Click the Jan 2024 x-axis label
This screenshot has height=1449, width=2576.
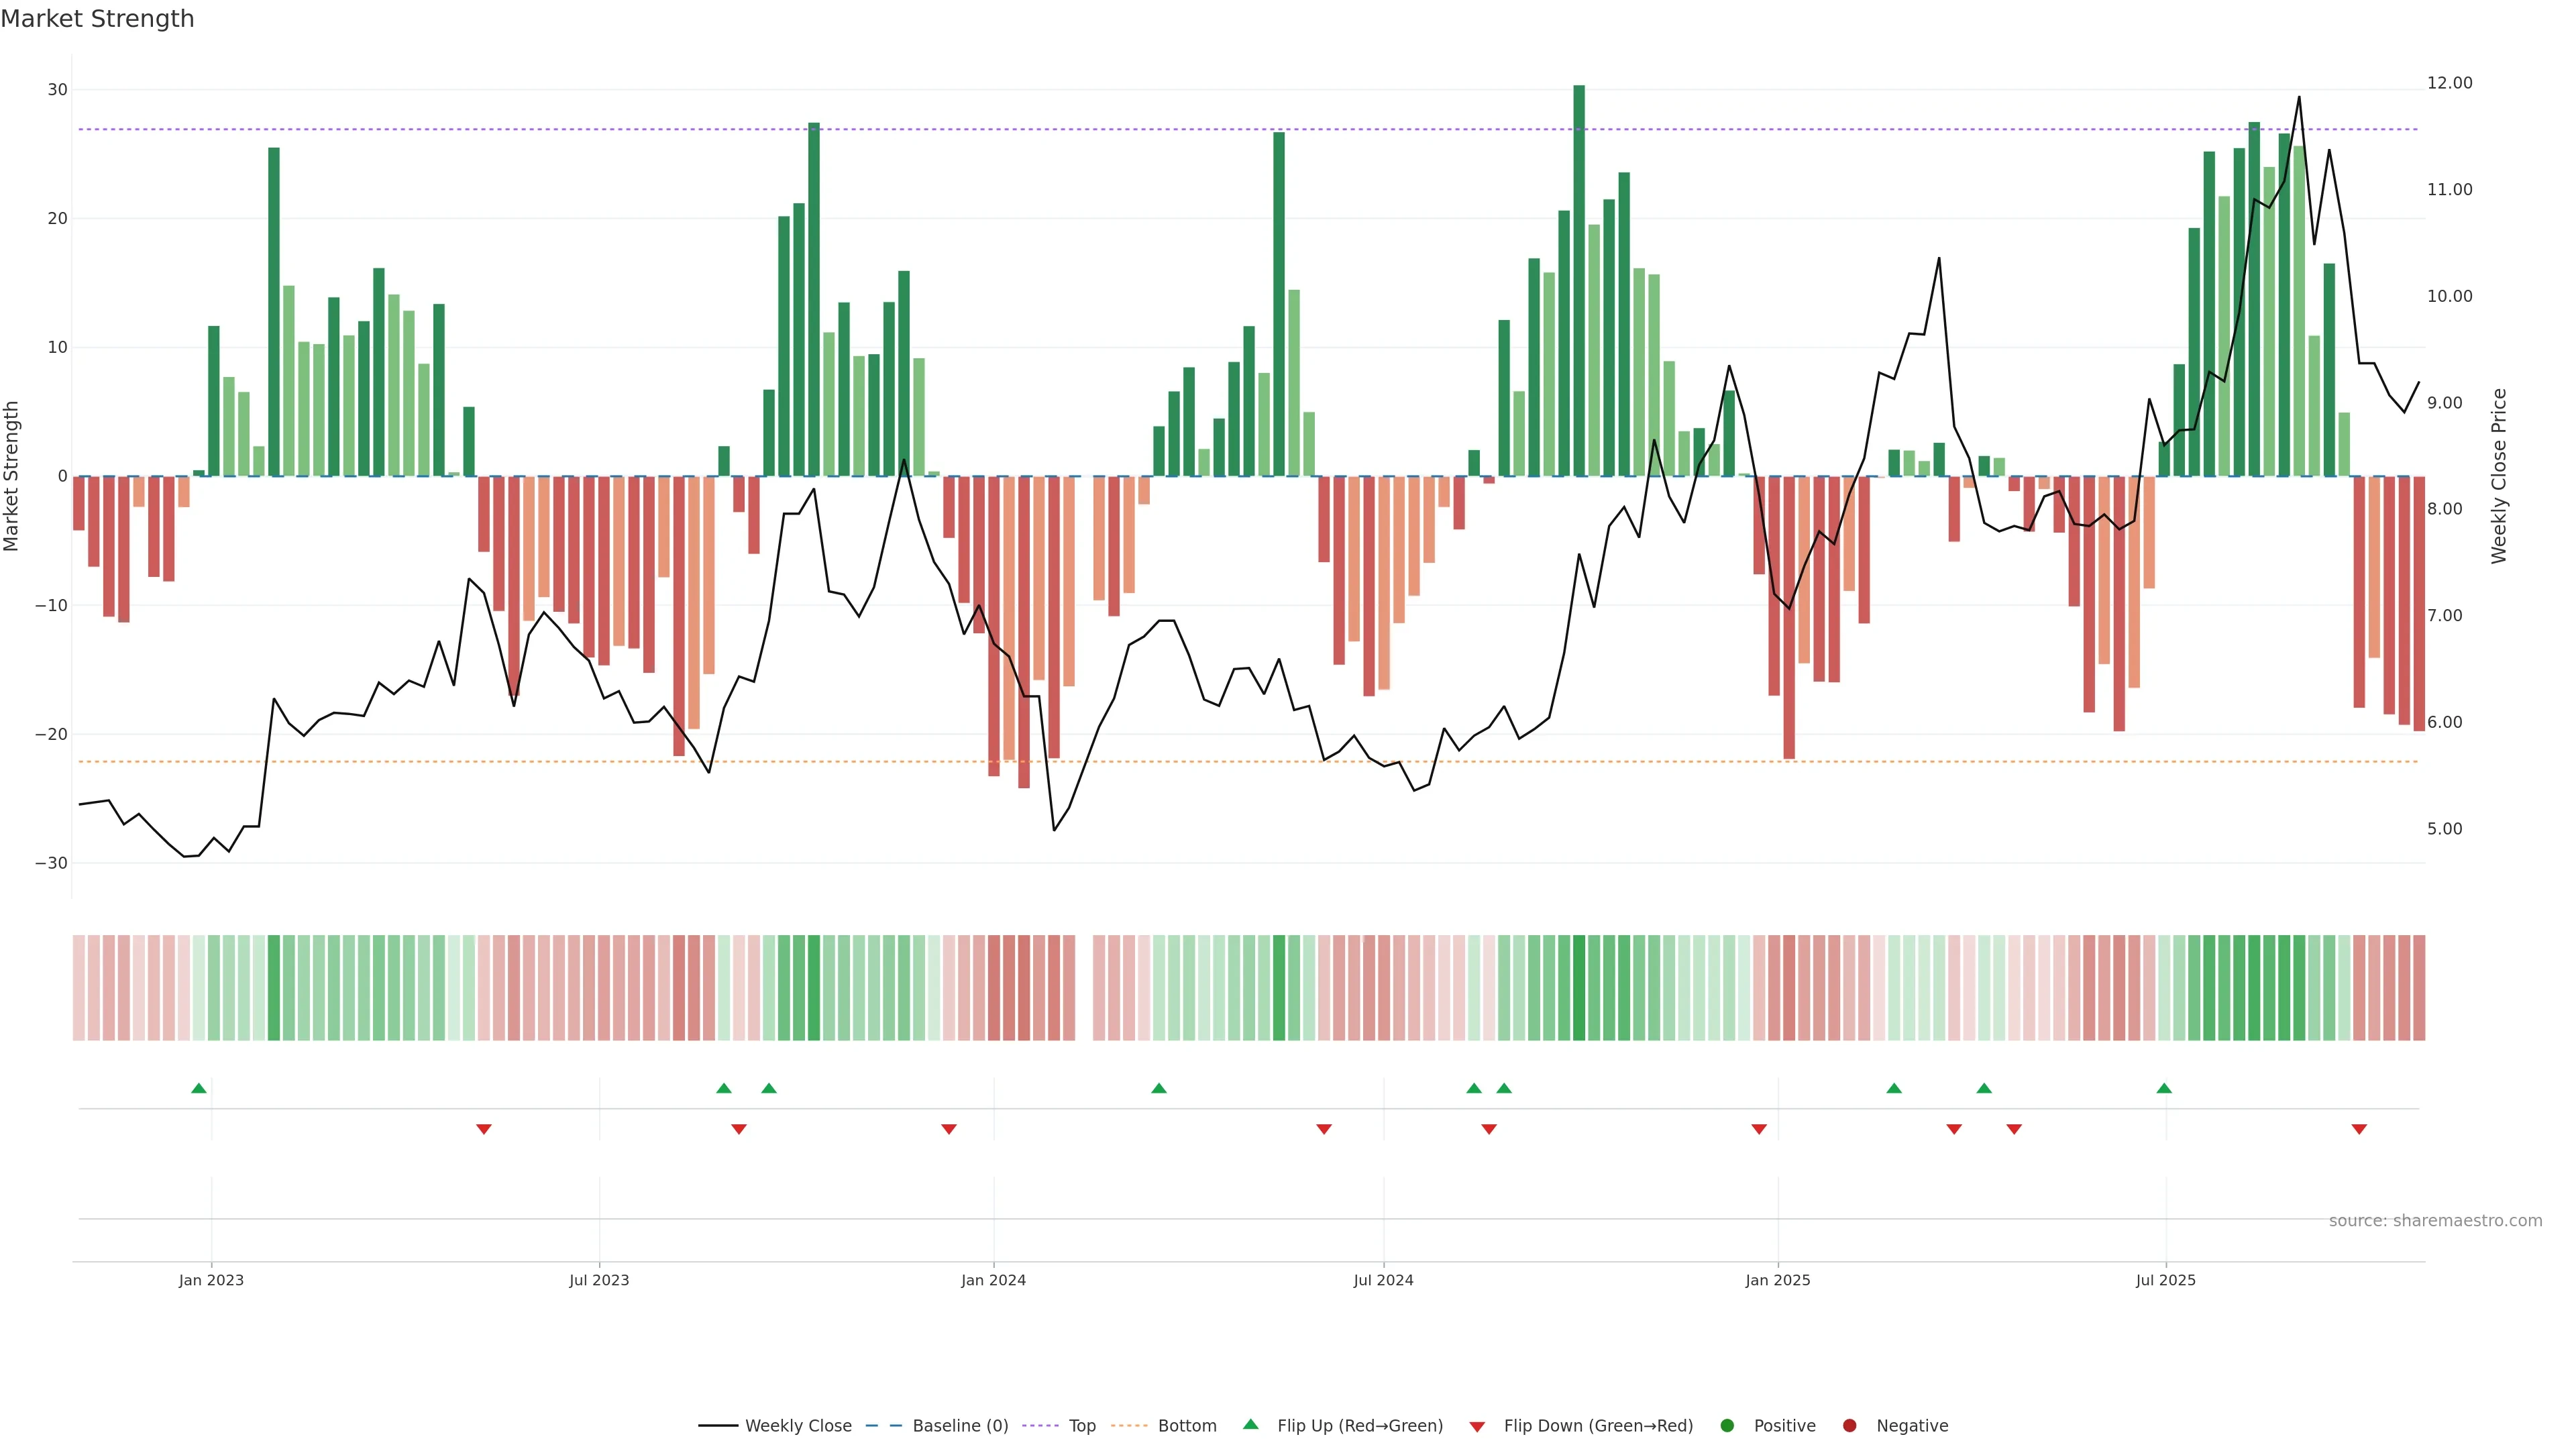coord(993,1280)
